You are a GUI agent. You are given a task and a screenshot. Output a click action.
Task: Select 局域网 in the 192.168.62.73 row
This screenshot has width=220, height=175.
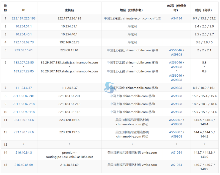pos(132,42)
